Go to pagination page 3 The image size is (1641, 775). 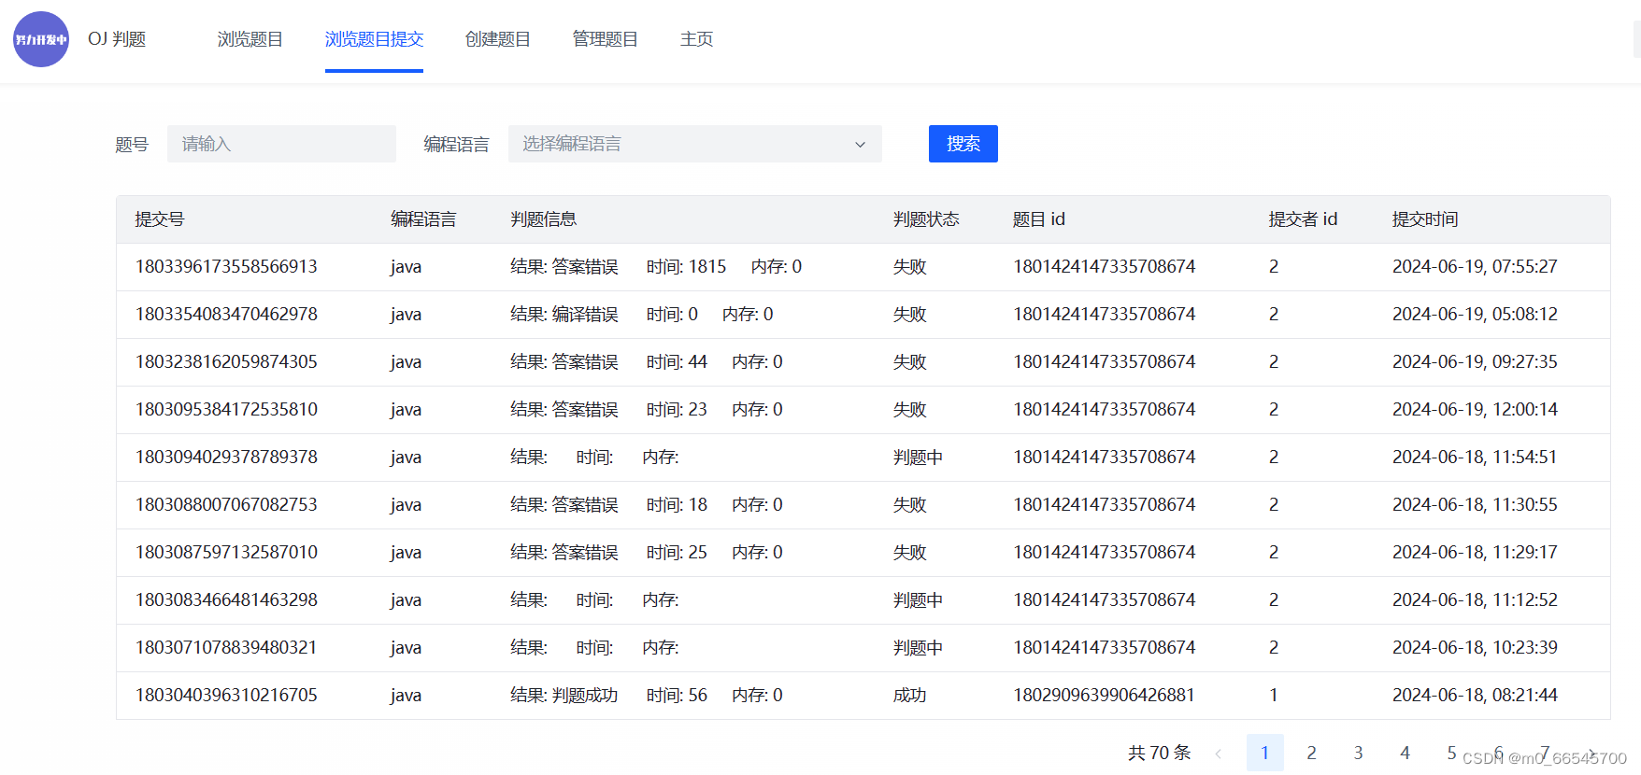(1358, 753)
